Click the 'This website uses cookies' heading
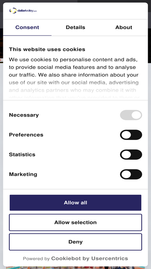The width and height of the screenshot is (151, 269). point(47,50)
